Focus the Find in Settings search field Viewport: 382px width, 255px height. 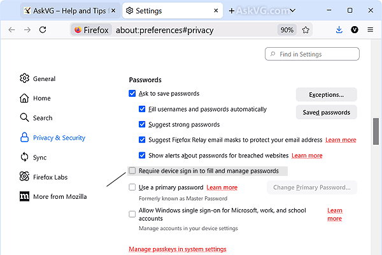(312, 54)
